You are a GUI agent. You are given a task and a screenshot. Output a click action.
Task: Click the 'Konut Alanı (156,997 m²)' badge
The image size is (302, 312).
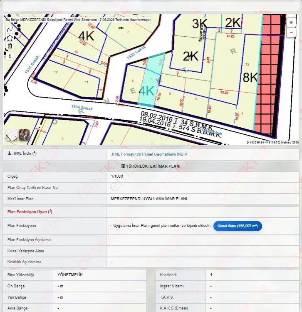coord(238,226)
